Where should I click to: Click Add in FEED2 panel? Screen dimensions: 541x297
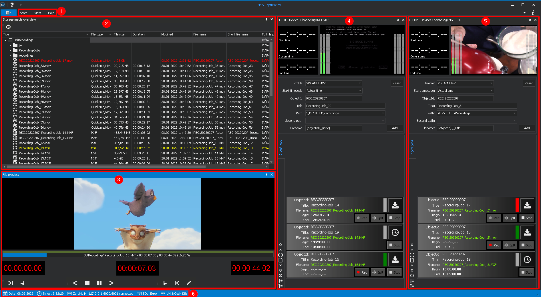coord(527,128)
